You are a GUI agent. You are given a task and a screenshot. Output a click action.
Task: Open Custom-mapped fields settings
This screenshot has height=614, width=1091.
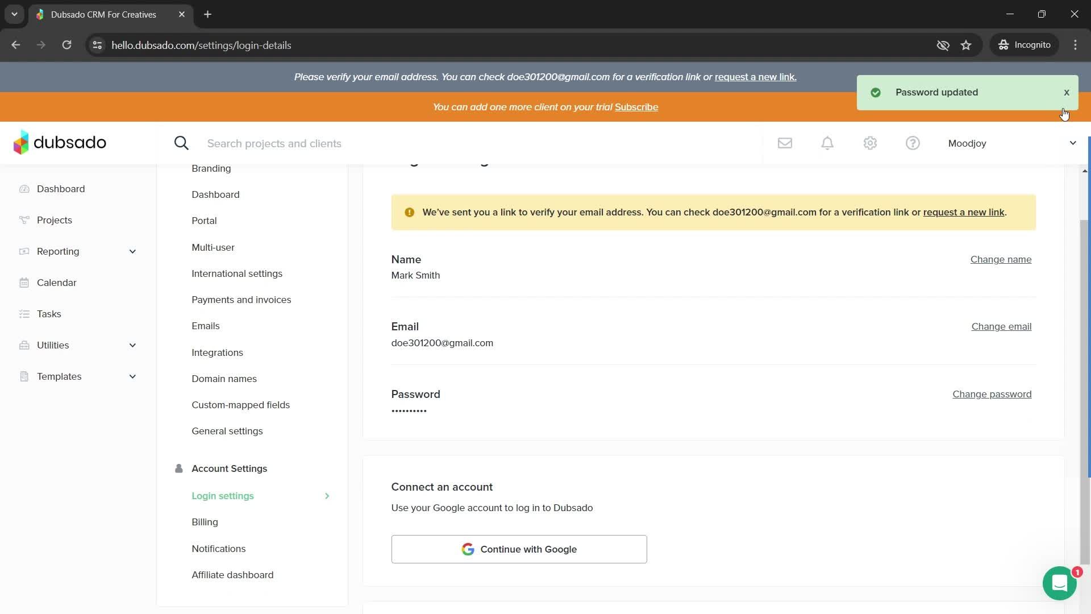point(240,405)
